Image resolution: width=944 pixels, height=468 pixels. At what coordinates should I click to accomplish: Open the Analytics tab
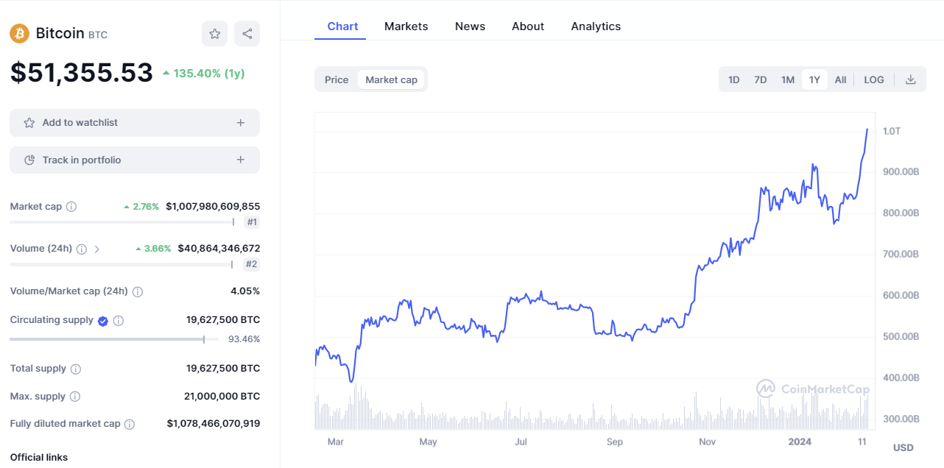(x=596, y=26)
